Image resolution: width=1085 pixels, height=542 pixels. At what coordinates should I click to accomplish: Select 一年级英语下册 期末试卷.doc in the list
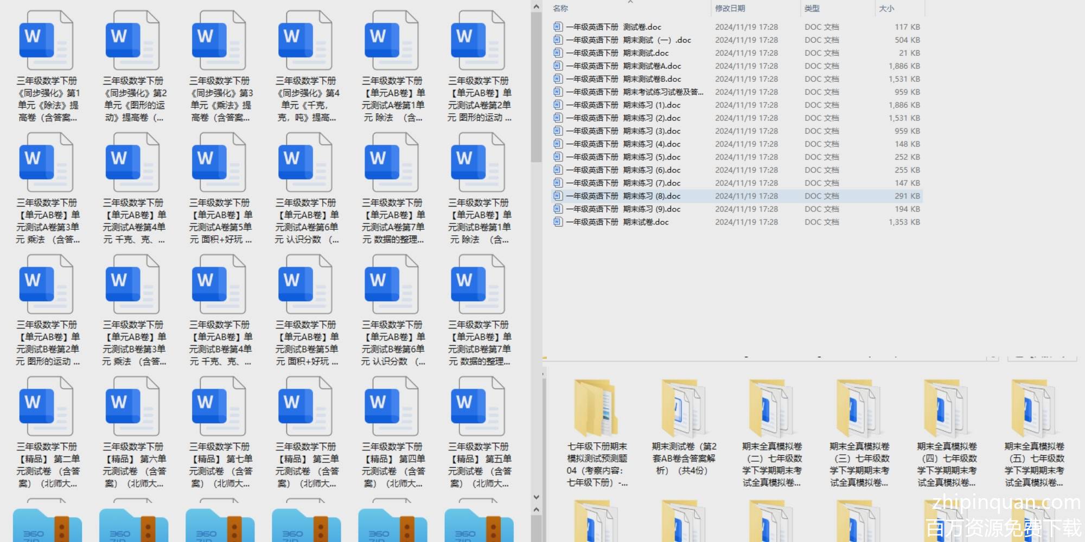tap(617, 222)
